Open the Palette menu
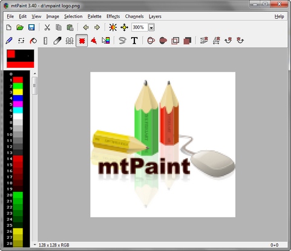The width and height of the screenshot is (291, 251). (x=94, y=16)
